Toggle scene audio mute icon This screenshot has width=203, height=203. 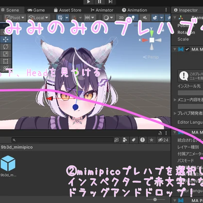click(x=145, y=17)
